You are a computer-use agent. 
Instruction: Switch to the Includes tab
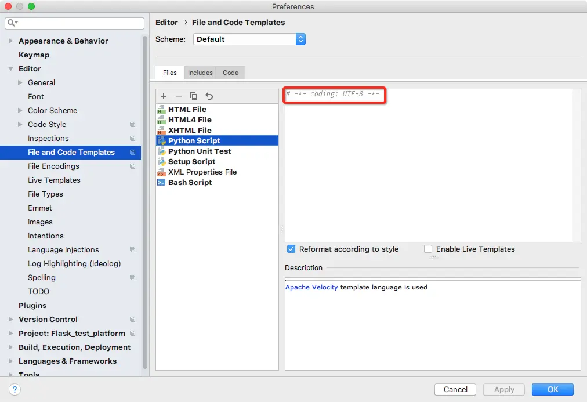click(x=200, y=73)
